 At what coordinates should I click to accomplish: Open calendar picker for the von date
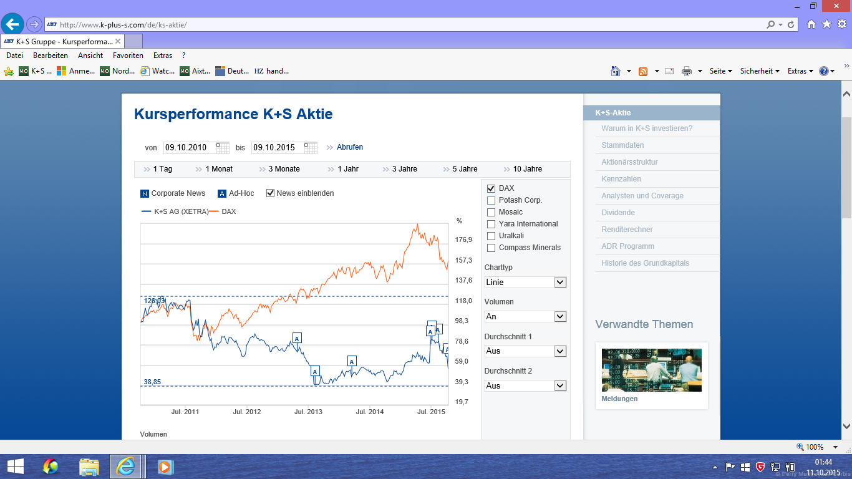[222, 147]
